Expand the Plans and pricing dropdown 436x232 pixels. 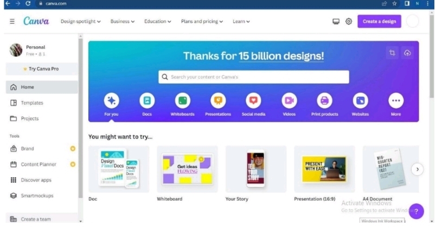(x=202, y=21)
